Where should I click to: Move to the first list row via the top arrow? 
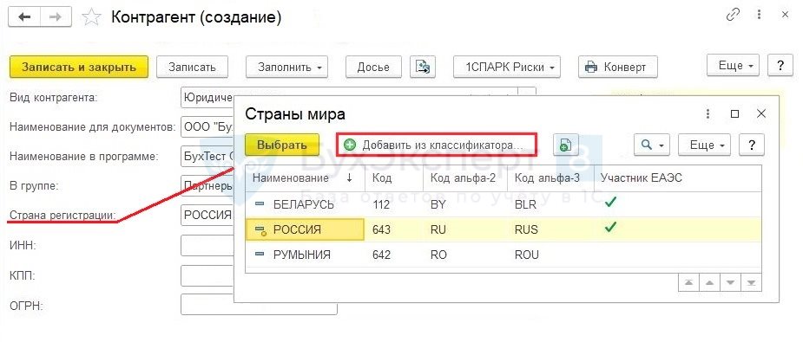click(688, 282)
